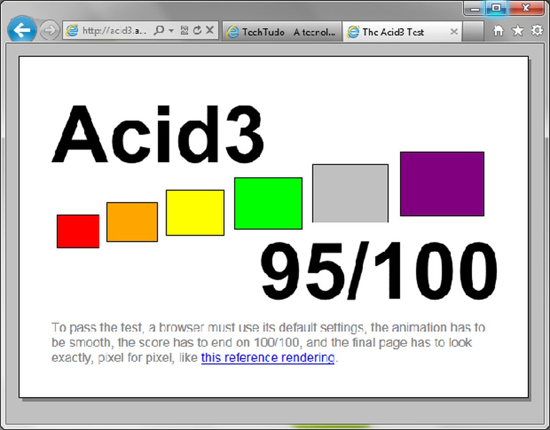Open a new blank tab
This screenshot has width=550, height=430.
tap(473, 32)
